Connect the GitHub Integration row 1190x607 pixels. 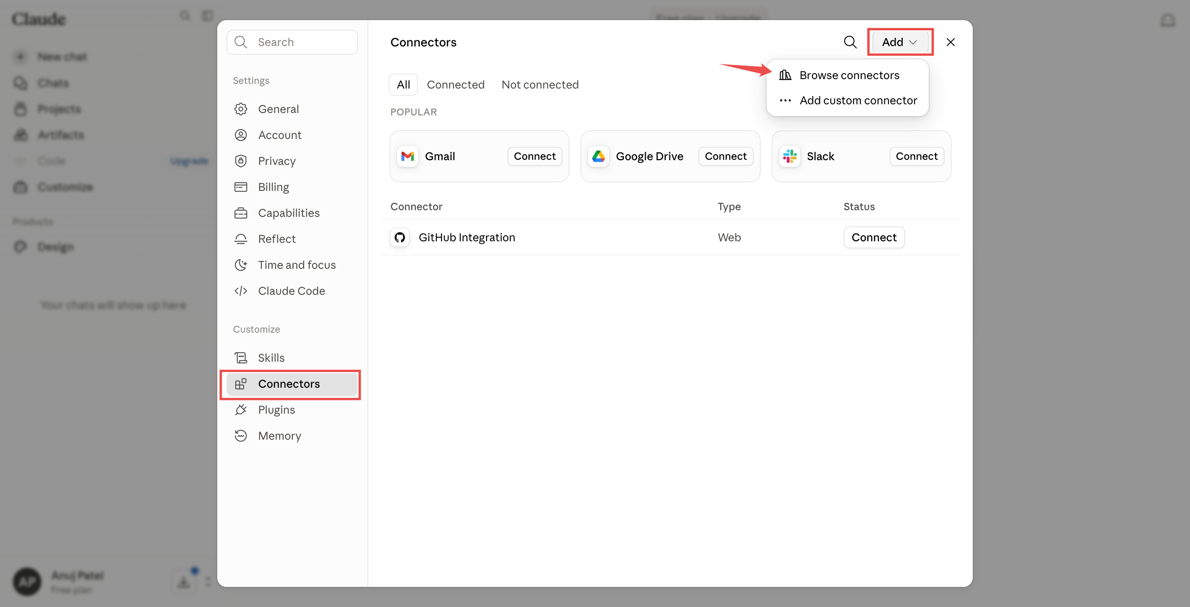click(874, 237)
